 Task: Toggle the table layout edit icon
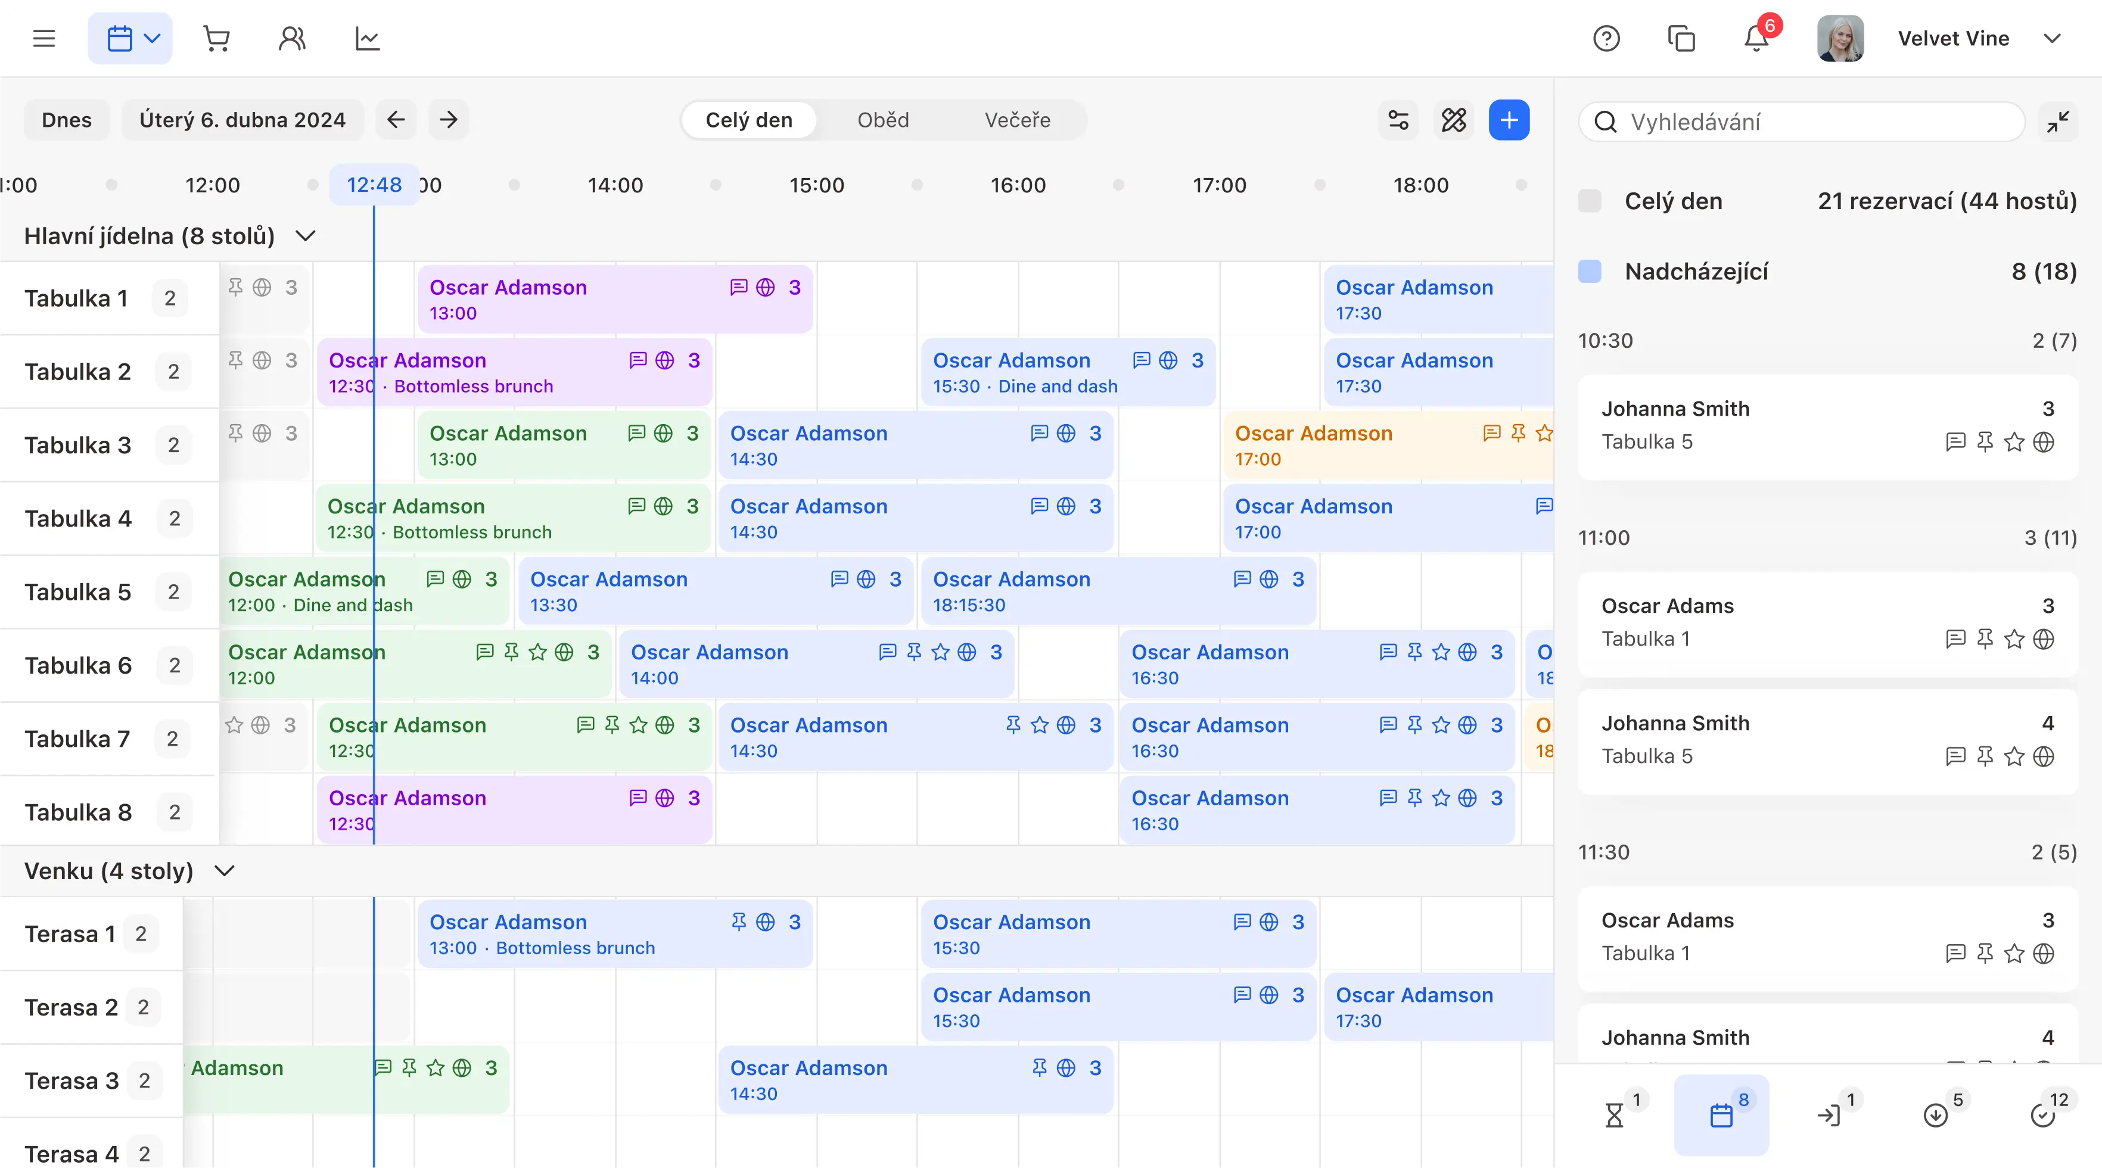[x=1453, y=120]
